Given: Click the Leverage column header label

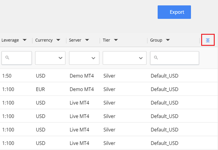Looking at the screenshot, I should (10, 40).
